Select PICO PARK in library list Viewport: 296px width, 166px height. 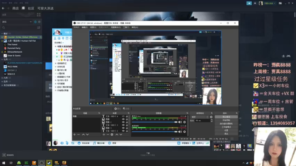coord(13,67)
